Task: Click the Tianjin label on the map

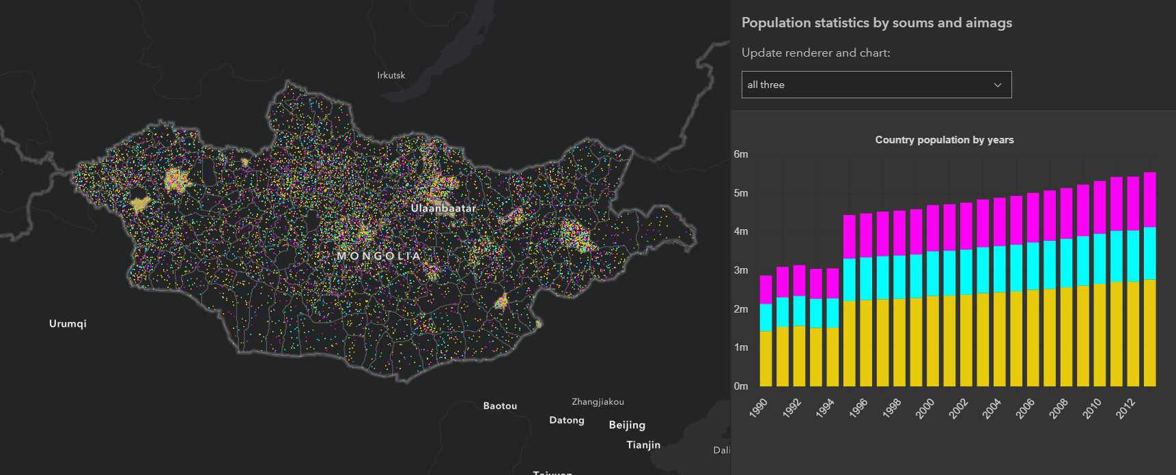Action: click(643, 445)
